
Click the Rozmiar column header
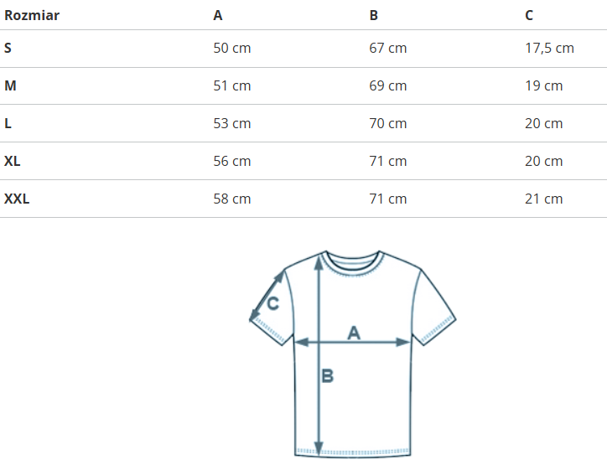pos(32,15)
